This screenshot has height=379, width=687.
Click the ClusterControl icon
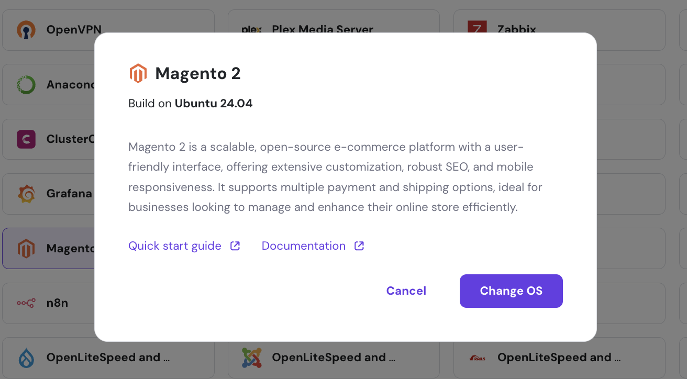tap(26, 139)
